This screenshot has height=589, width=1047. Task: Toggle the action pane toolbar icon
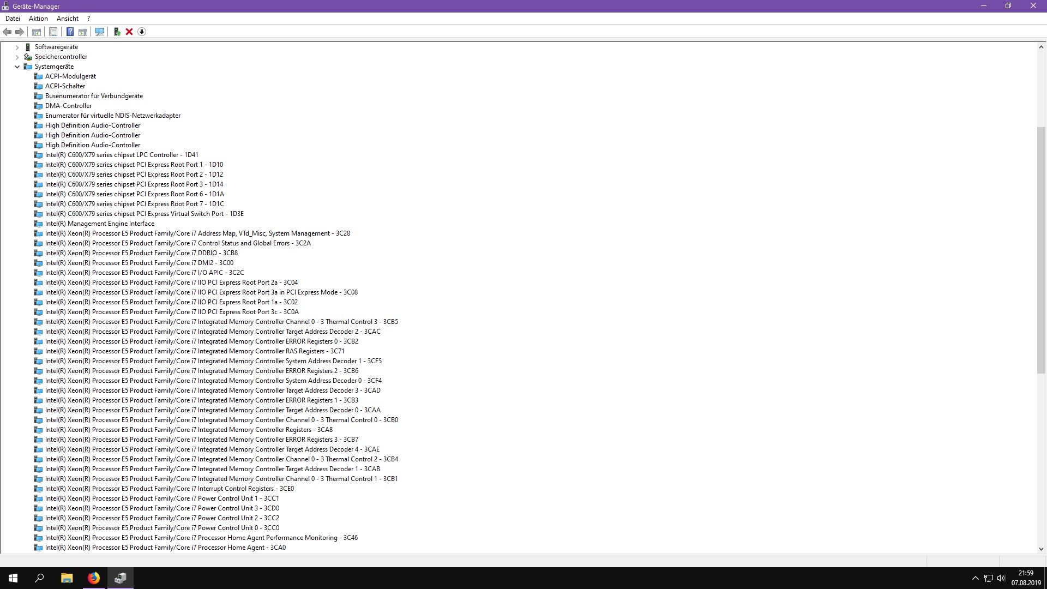pos(83,32)
